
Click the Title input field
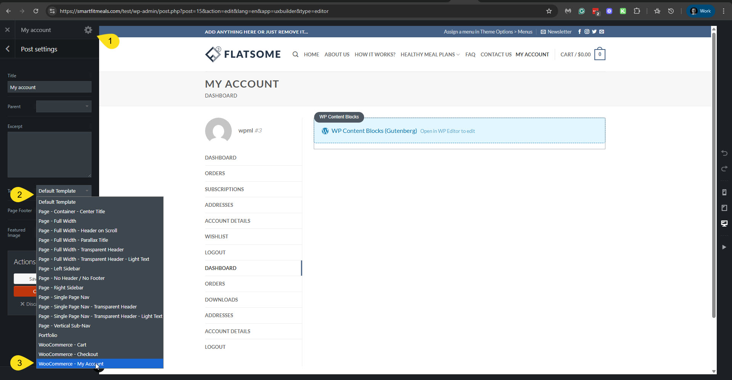(50, 87)
